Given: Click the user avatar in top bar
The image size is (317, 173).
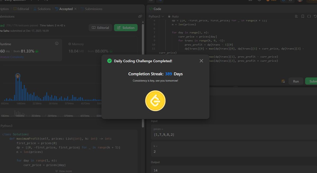Looking at the screenshot, I should click(x=300, y=1).
